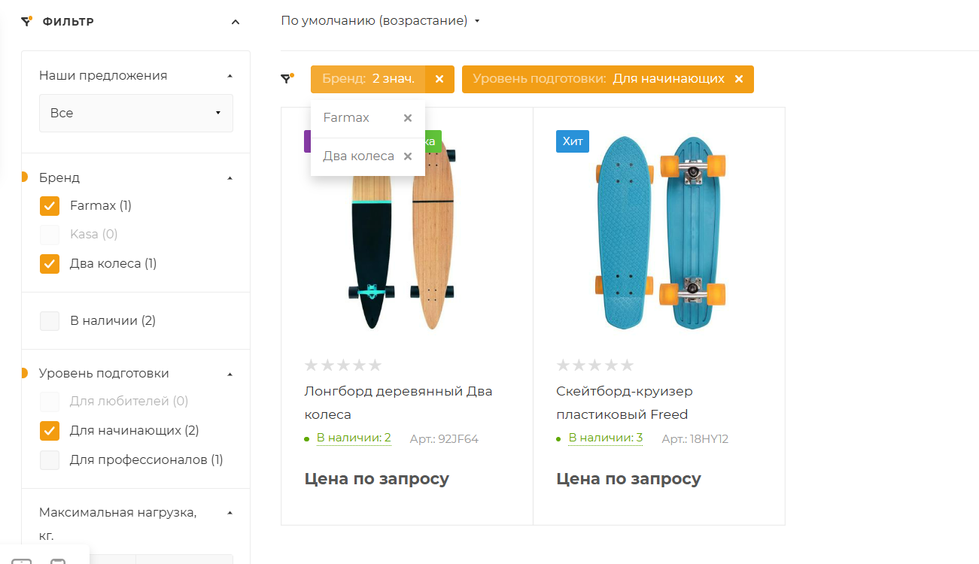979x564 pixels.
Task: Collapse the whole ФИЛЬТР panel
Action: [x=236, y=22]
